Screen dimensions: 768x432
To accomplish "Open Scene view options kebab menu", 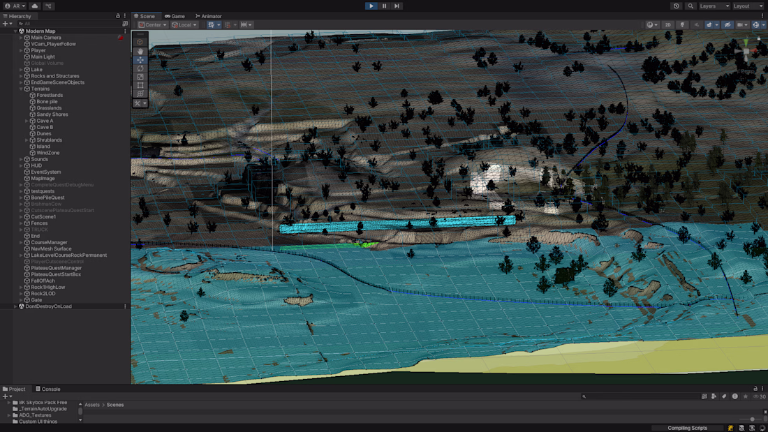I will 762,15.
